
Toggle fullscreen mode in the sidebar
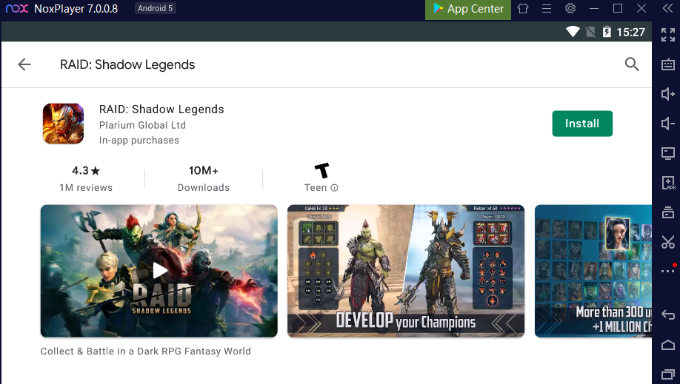pyautogui.click(x=668, y=35)
